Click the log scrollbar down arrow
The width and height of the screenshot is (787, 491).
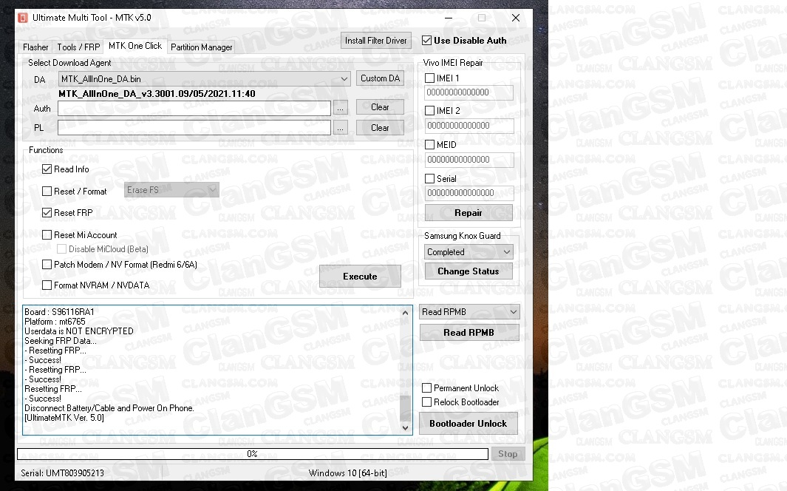(406, 427)
